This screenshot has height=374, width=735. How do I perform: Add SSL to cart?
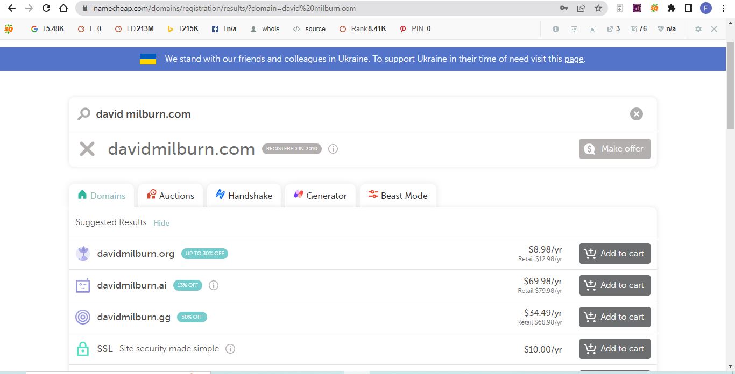(x=615, y=349)
